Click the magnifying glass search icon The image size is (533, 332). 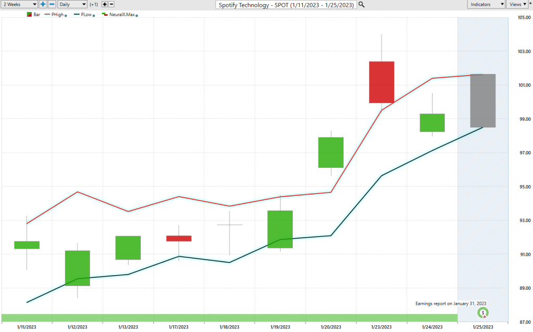(x=362, y=4)
